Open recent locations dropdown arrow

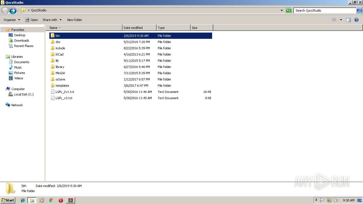[18, 11]
